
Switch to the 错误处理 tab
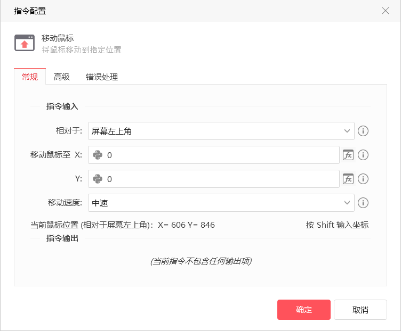(102, 77)
